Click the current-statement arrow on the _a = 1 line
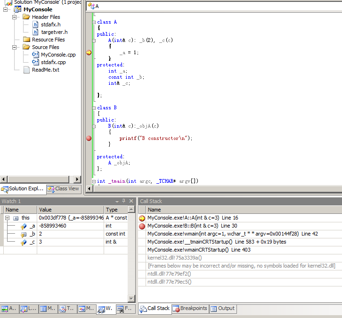This screenshot has width=342, height=318. [89, 53]
